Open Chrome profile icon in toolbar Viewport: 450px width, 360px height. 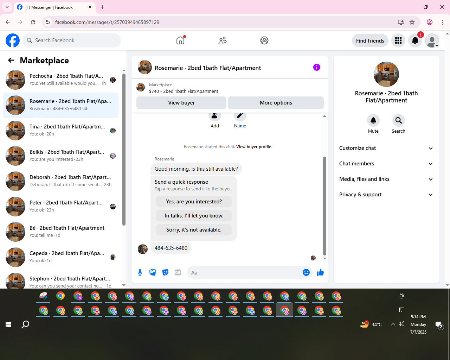(430, 22)
